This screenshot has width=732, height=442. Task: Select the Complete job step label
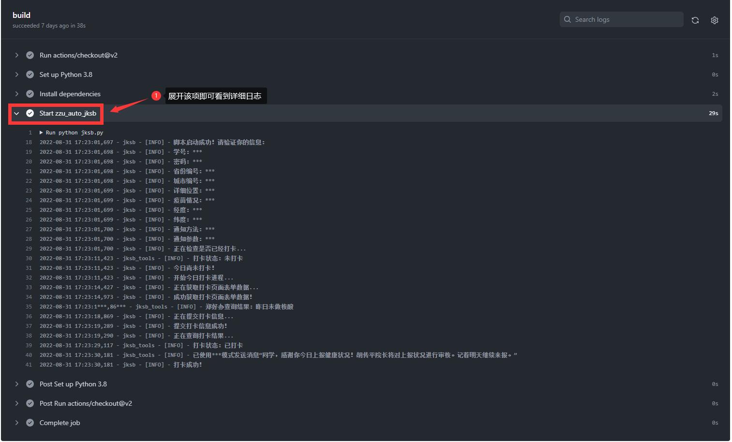tap(60, 423)
